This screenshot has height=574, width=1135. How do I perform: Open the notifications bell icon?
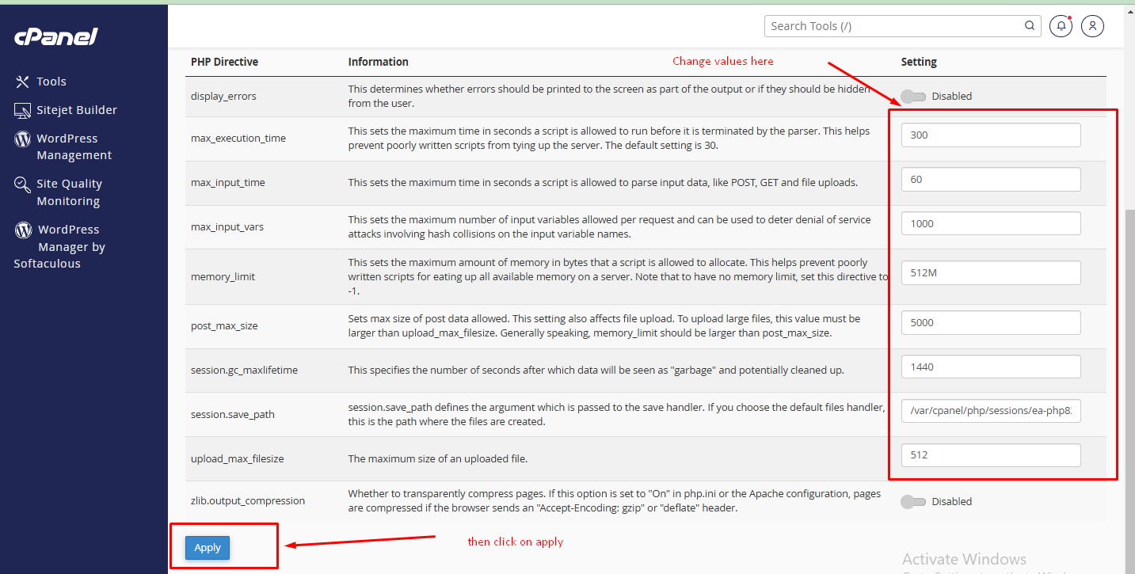click(1061, 26)
